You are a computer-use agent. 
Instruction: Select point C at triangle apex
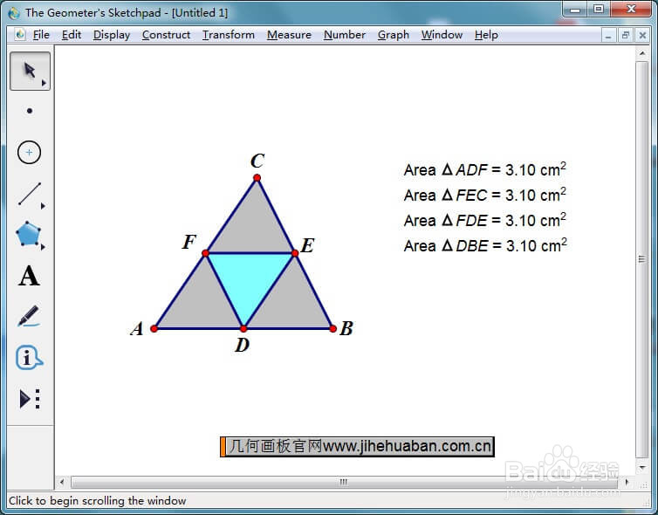(257, 178)
